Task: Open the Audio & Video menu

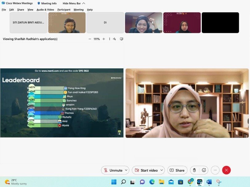Action: pos(45,10)
